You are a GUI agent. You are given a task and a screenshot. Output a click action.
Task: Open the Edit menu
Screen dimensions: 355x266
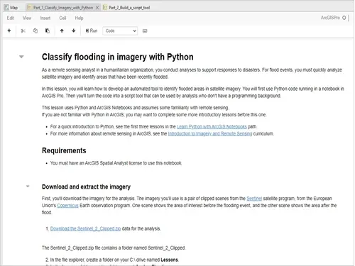pyautogui.click(x=10, y=18)
